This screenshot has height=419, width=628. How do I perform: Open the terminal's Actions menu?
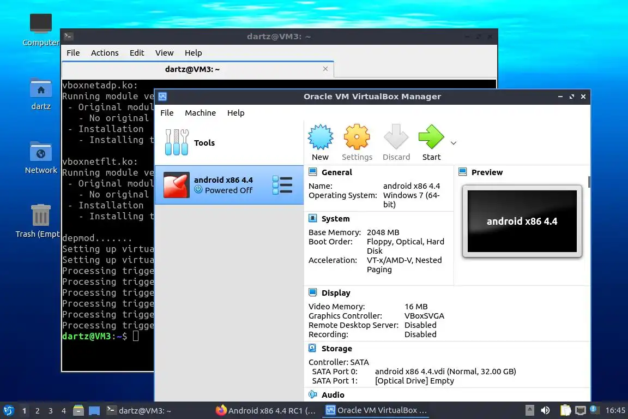(105, 53)
